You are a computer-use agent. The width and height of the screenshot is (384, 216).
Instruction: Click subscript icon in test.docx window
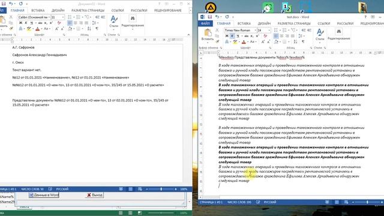point(252,36)
